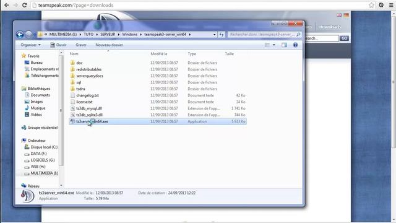
Task: Click the Chrome forward button
Action: 15,5
